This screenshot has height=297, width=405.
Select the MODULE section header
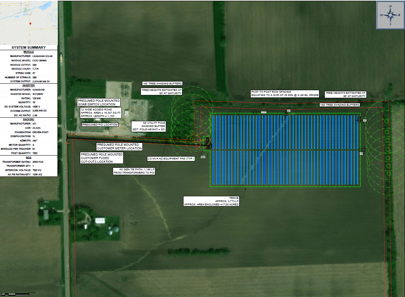[x=29, y=52]
